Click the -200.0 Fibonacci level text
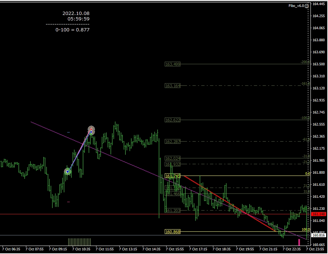The image size is (328, 254). point(305,62)
